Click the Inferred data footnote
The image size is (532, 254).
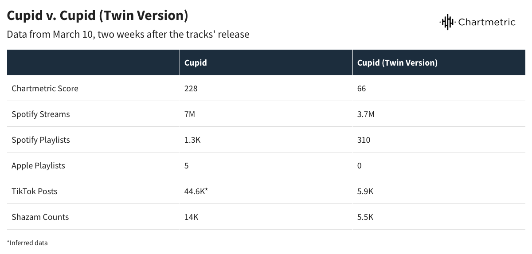click(27, 242)
